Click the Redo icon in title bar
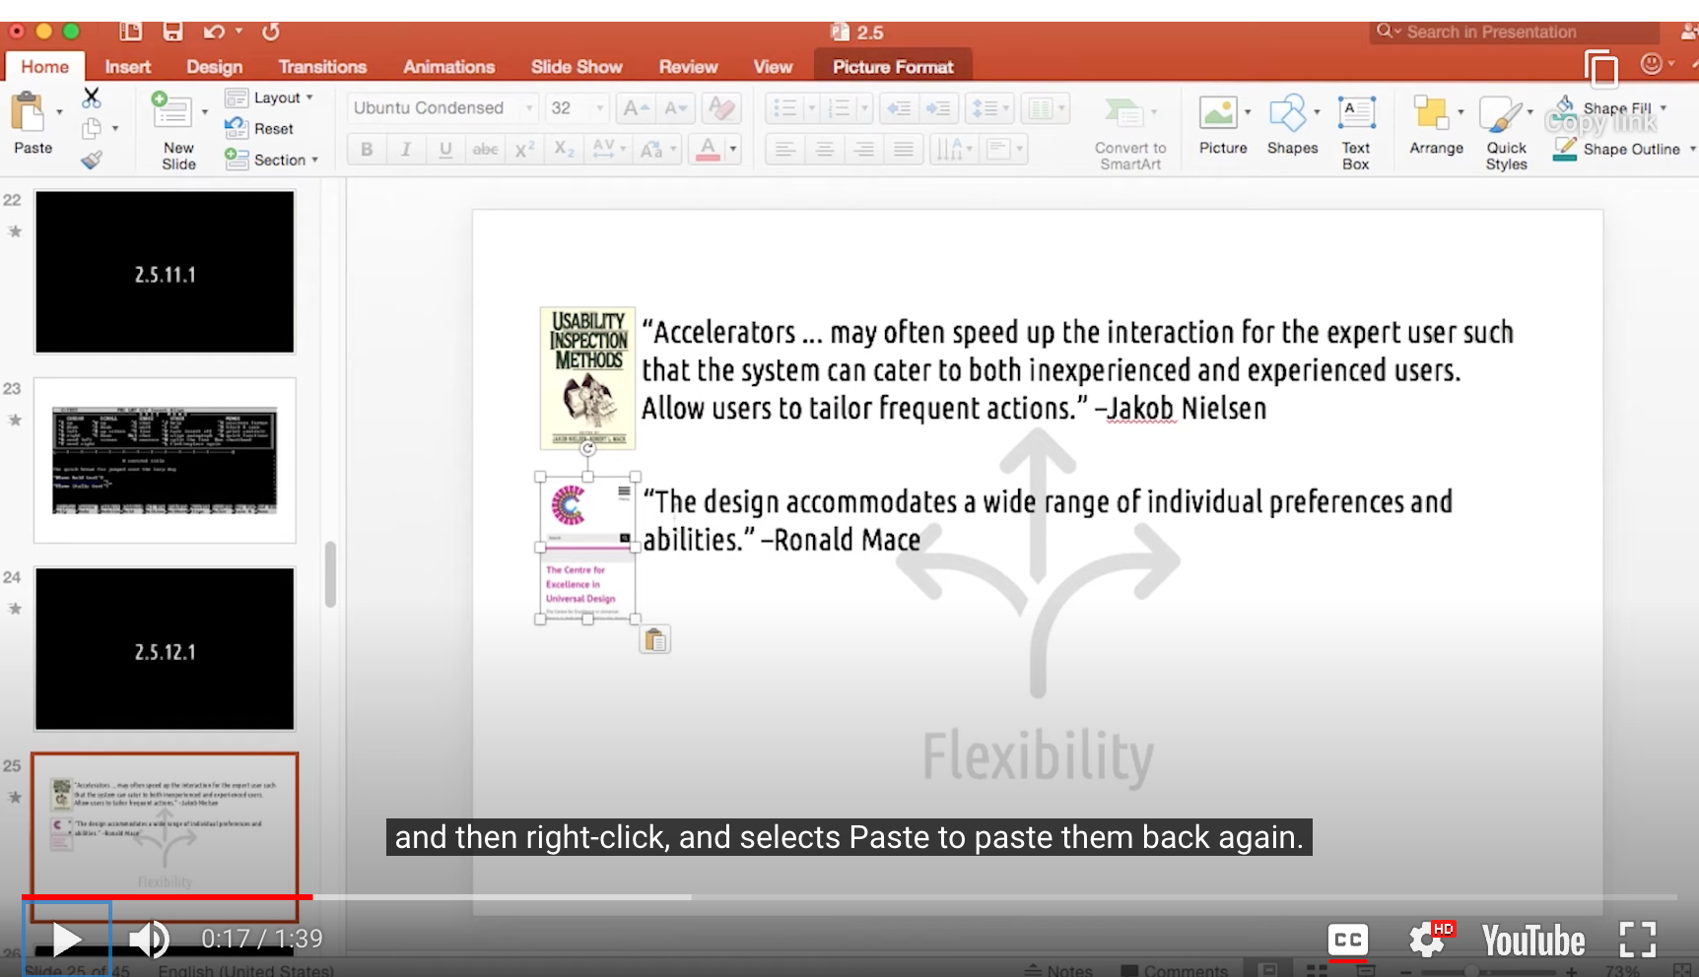 271,32
